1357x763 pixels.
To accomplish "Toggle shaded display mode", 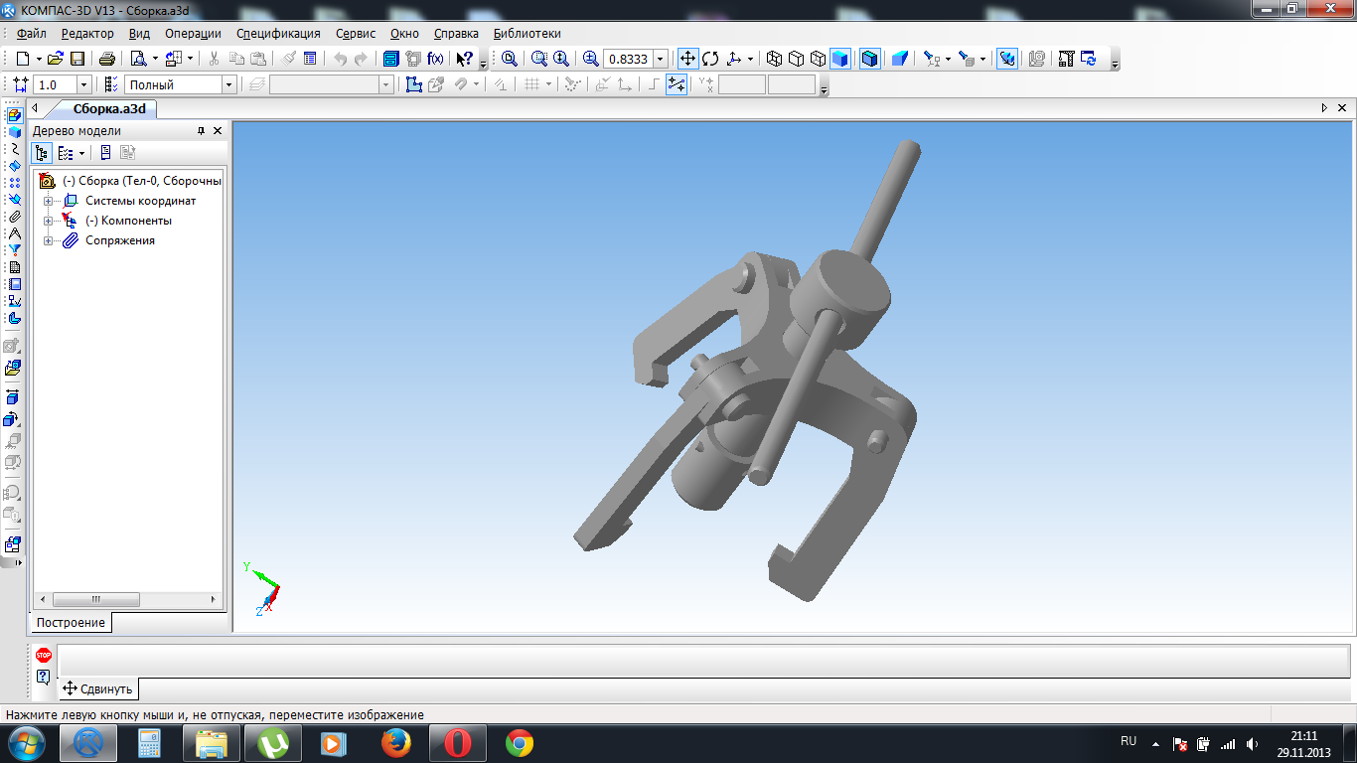I will [x=840, y=59].
